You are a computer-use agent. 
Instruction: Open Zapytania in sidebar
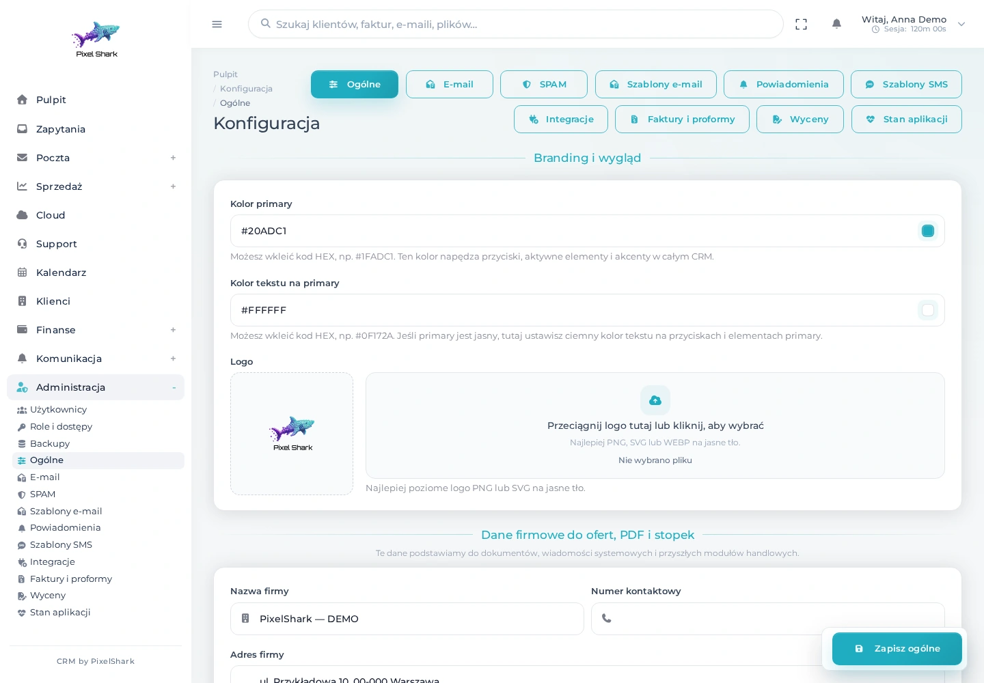tap(96, 129)
